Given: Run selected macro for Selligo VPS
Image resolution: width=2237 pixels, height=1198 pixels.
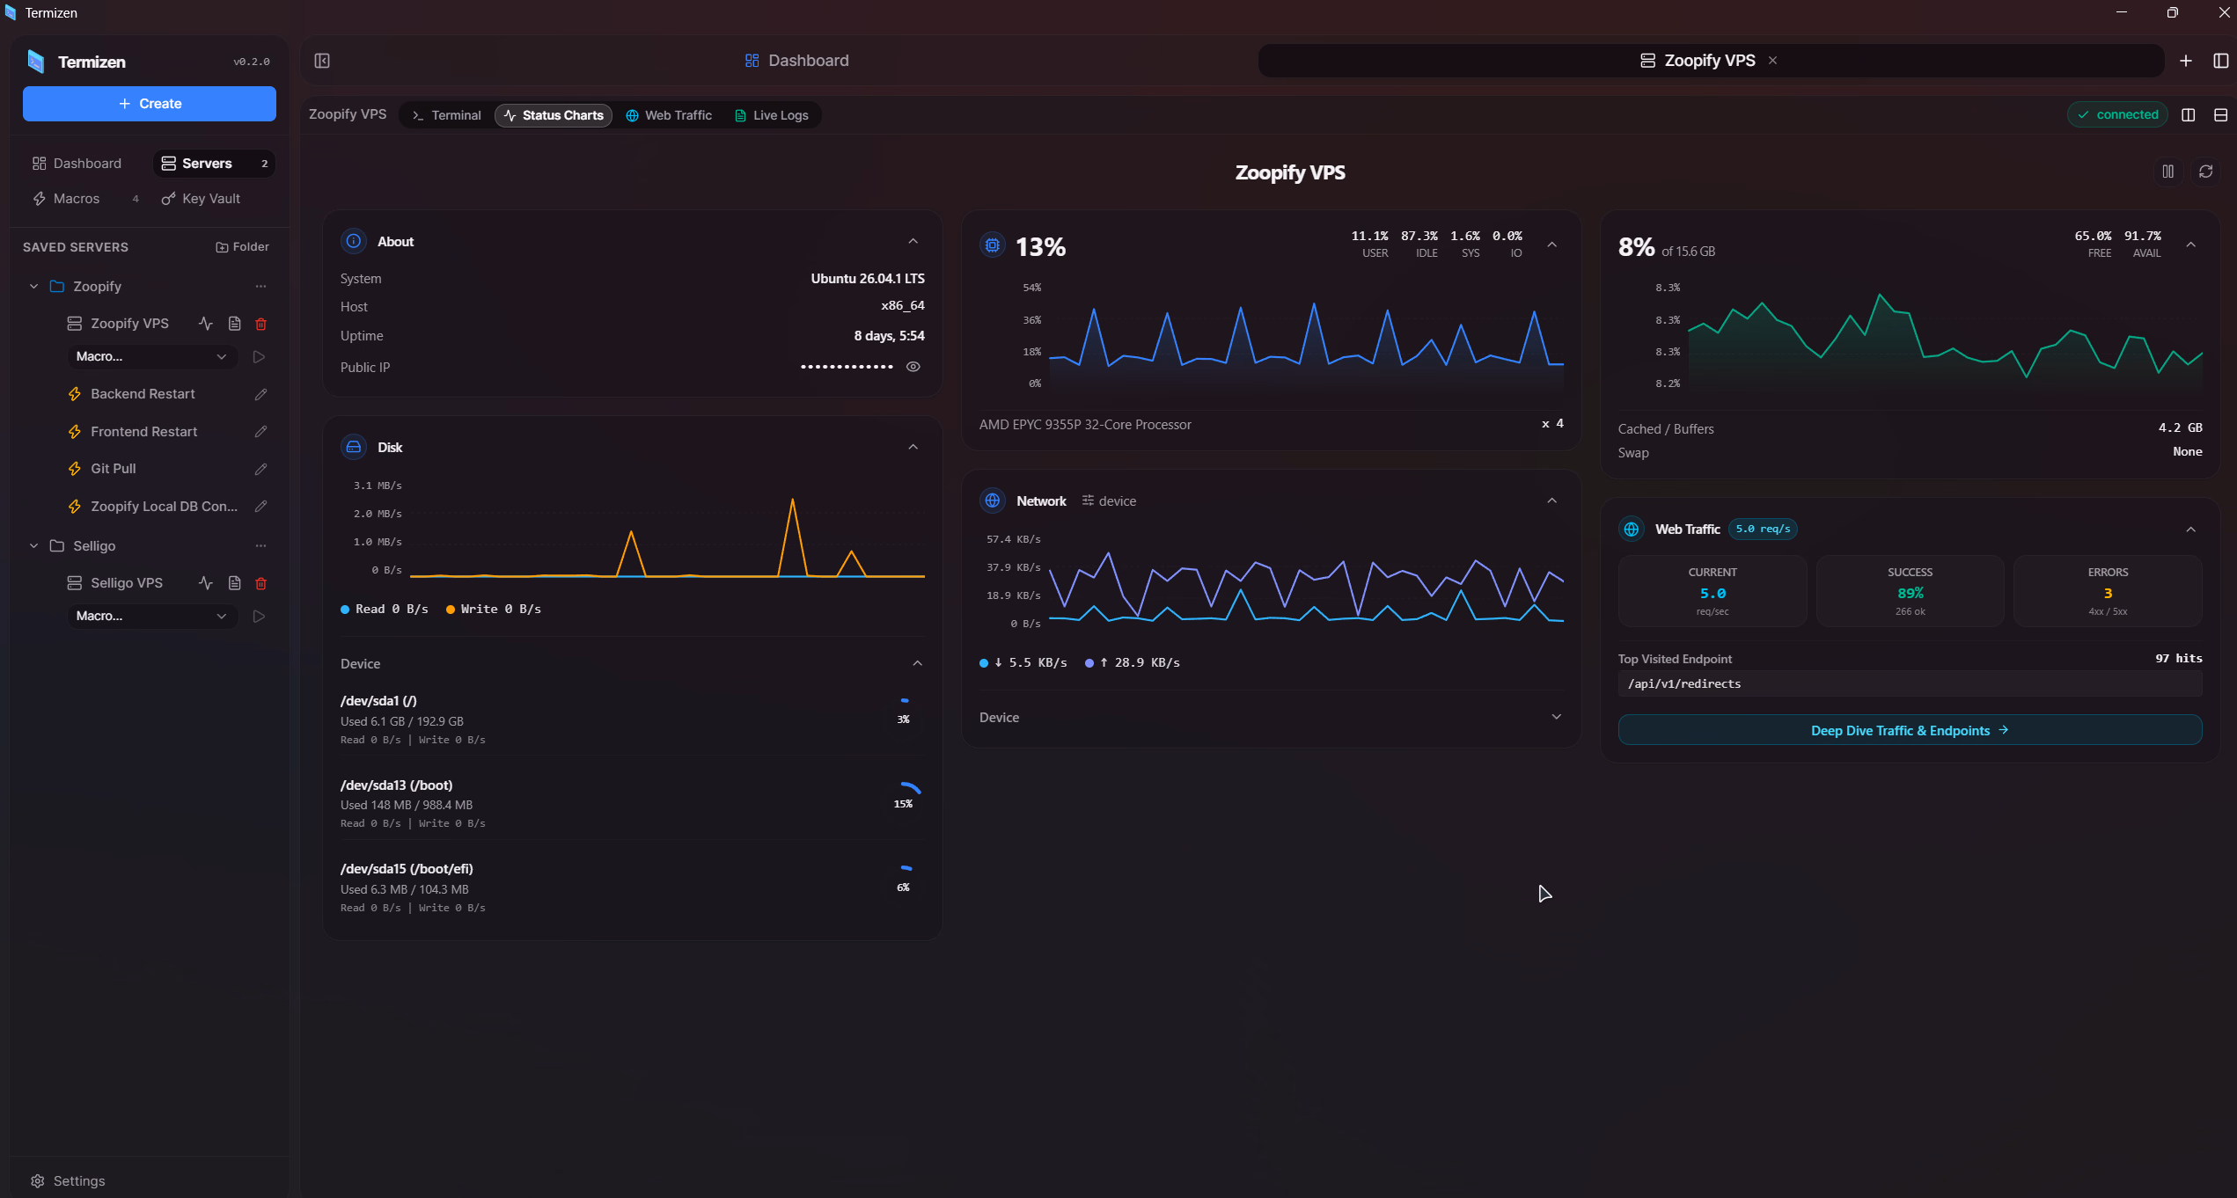Looking at the screenshot, I should [259, 616].
